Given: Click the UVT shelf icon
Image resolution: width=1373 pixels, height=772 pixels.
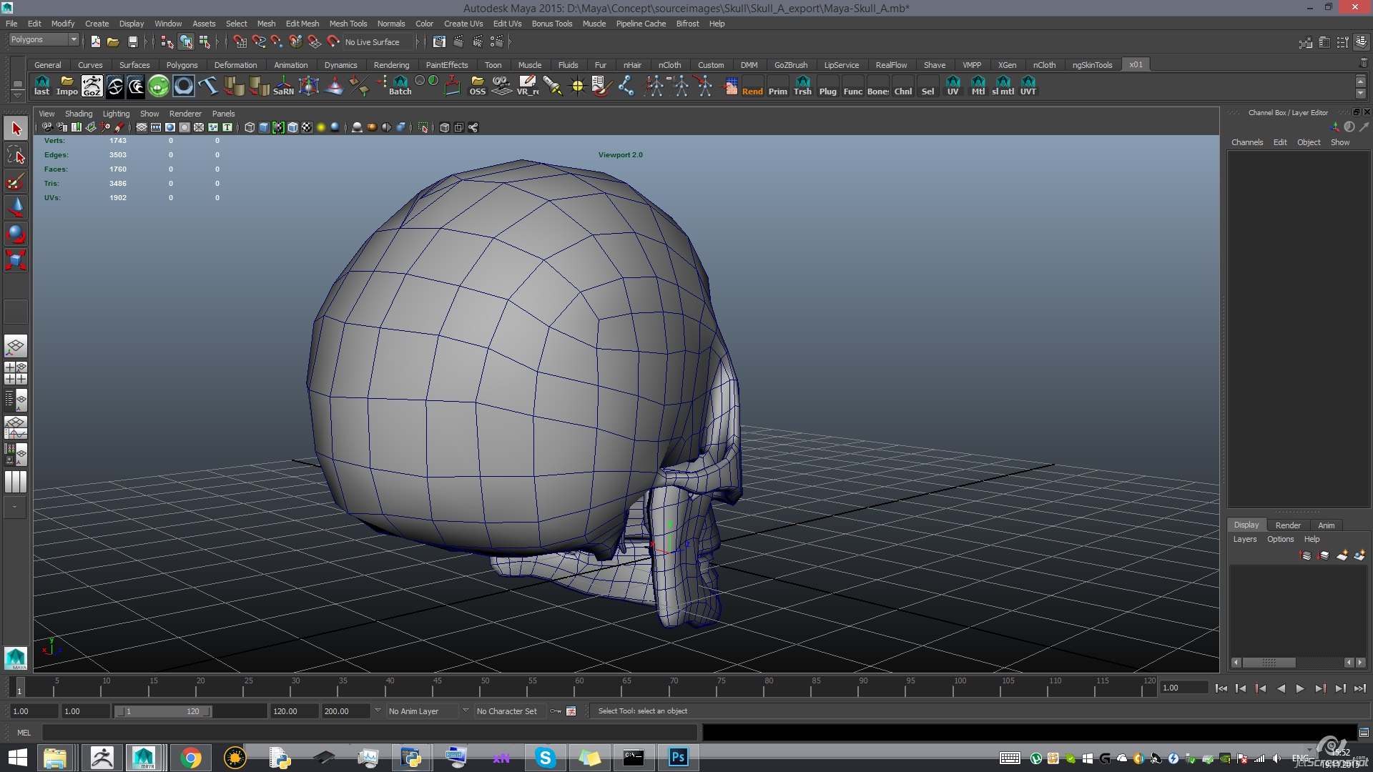Looking at the screenshot, I should click(1028, 86).
